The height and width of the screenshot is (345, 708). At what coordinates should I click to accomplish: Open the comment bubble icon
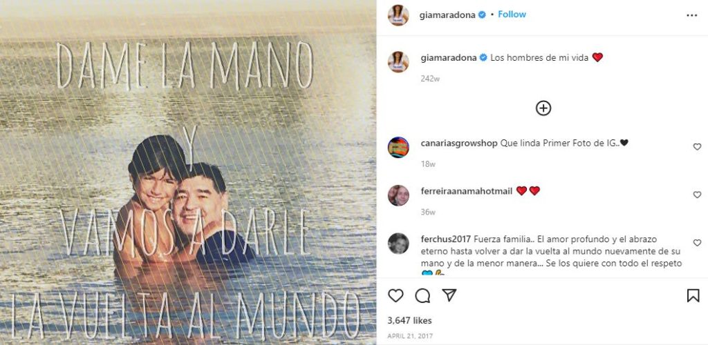coord(422,295)
